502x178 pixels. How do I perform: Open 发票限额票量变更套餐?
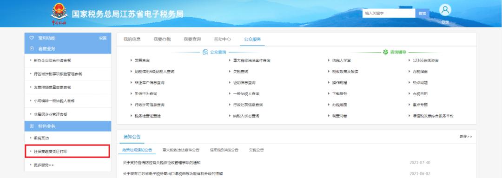[x=52, y=87]
